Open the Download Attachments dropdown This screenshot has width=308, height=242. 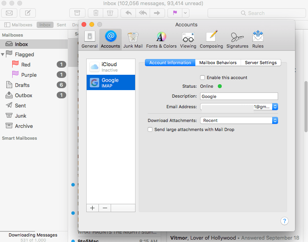(239, 120)
